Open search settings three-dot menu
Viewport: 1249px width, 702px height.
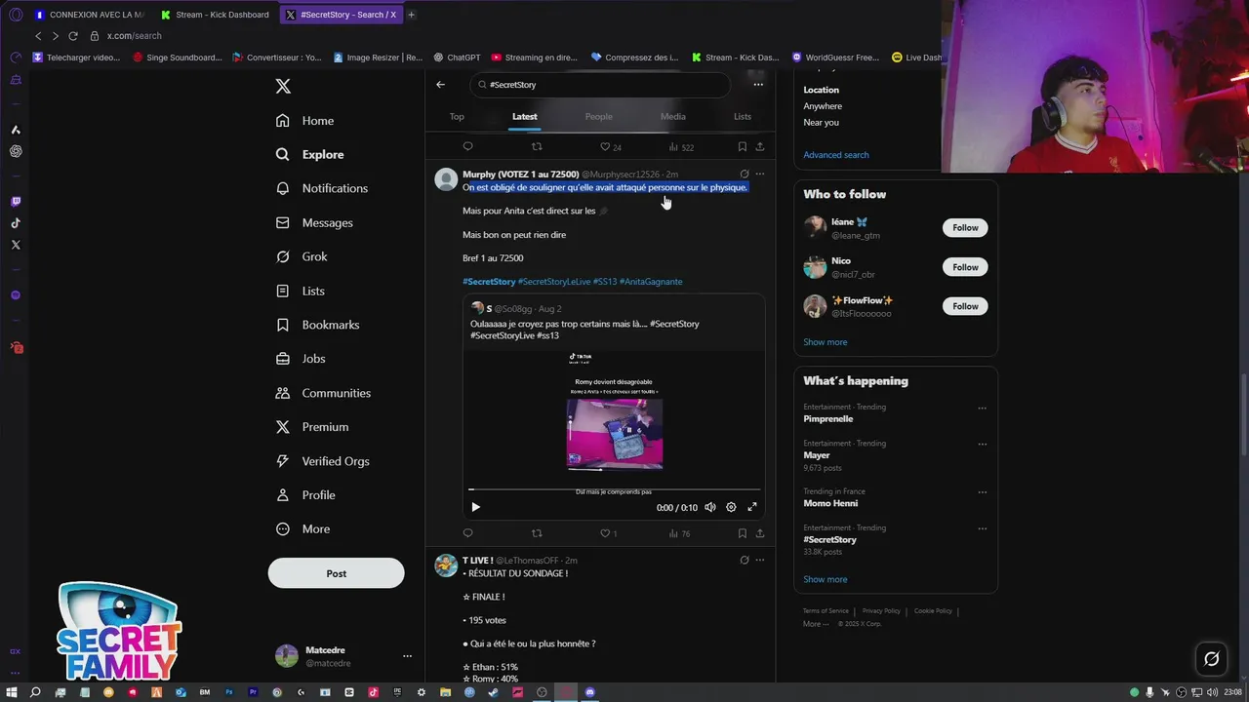pos(758,85)
